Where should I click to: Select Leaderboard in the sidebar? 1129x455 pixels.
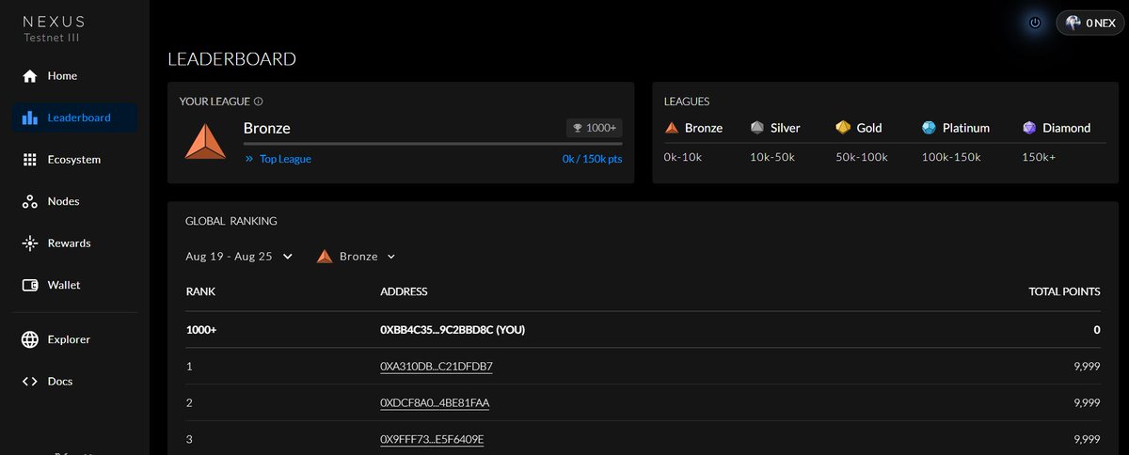tap(75, 118)
